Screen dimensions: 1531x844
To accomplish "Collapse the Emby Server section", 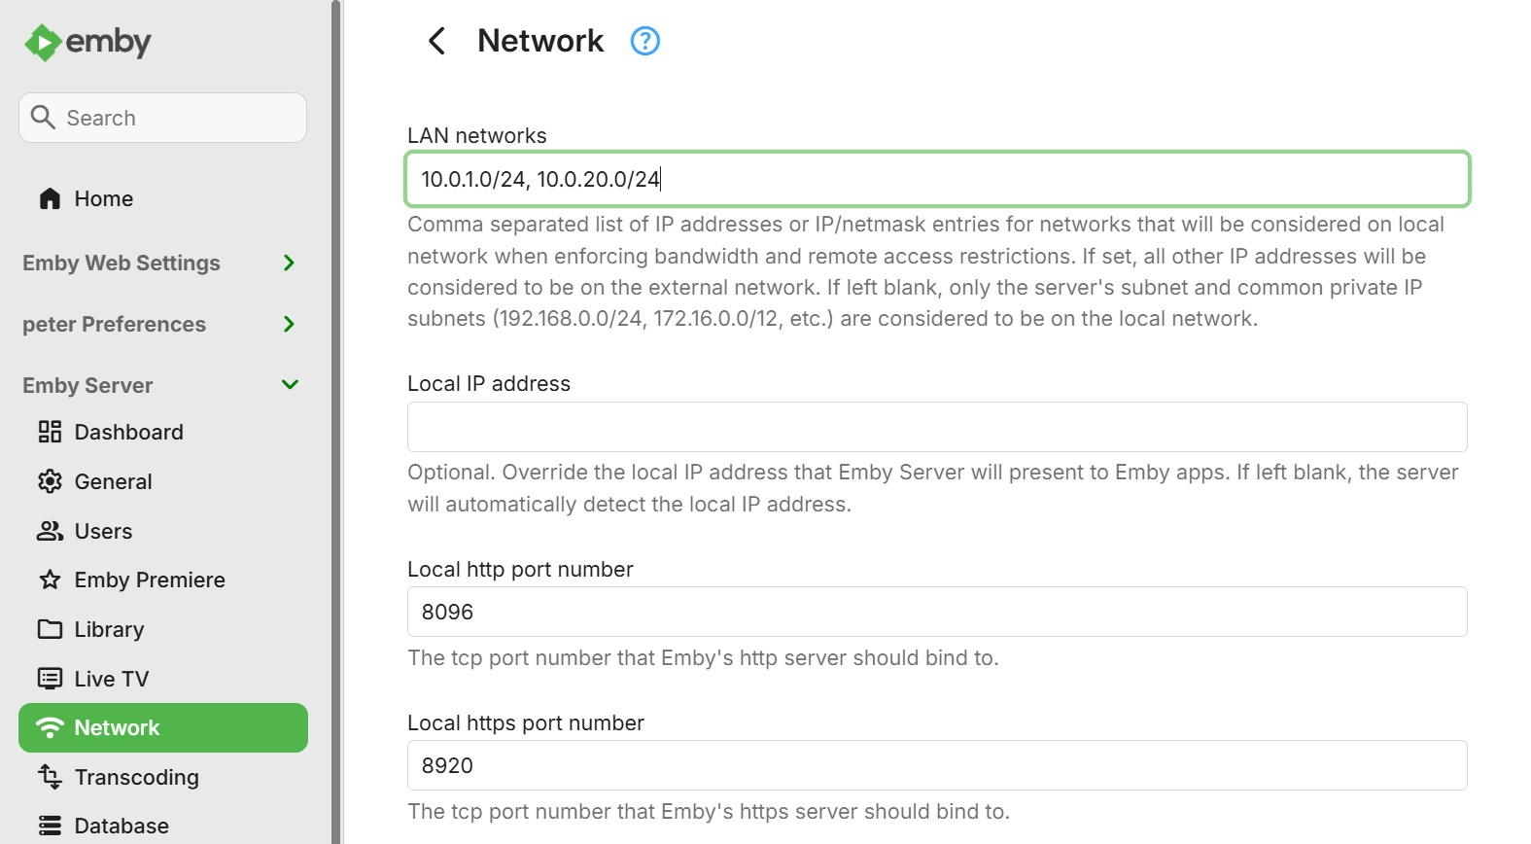I will [289, 385].
